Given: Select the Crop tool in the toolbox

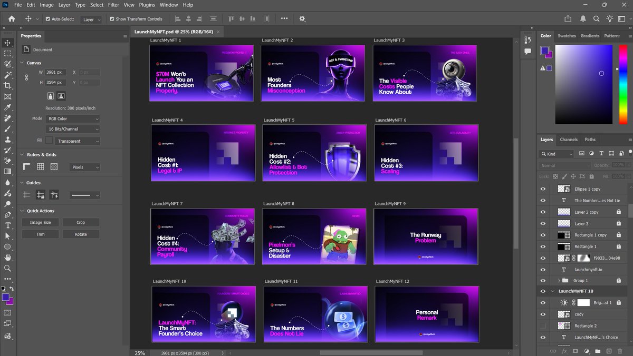Looking at the screenshot, I should click(x=7, y=86).
